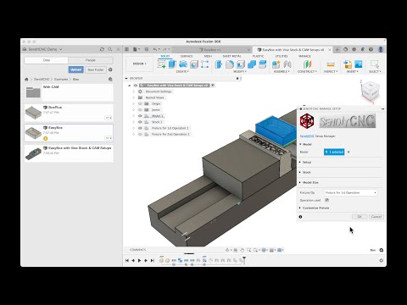Screen dimensions: 407x305
Task: Switch to the Plastic tab
Action: (258, 56)
